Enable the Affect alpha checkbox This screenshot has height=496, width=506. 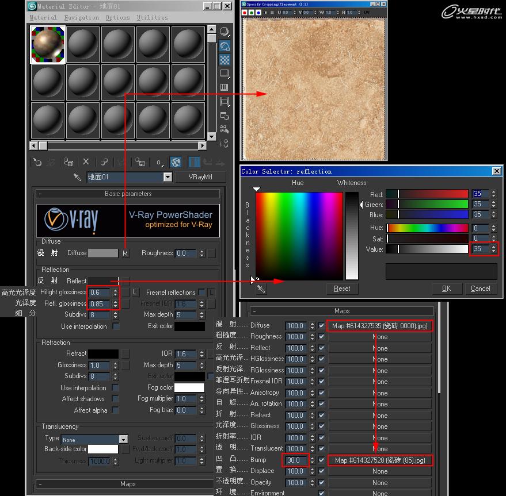(115, 410)
